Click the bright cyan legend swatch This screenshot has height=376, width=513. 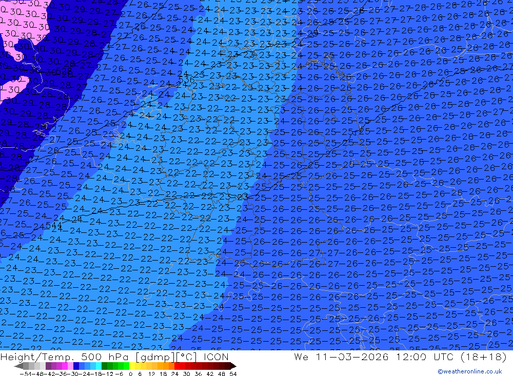coord(98,366)
